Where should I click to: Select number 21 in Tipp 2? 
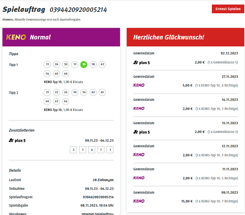[x=47, y=92]
